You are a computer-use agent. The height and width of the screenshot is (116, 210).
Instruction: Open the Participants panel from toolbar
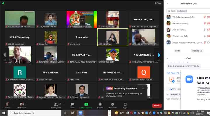click(x=56, y=104)
